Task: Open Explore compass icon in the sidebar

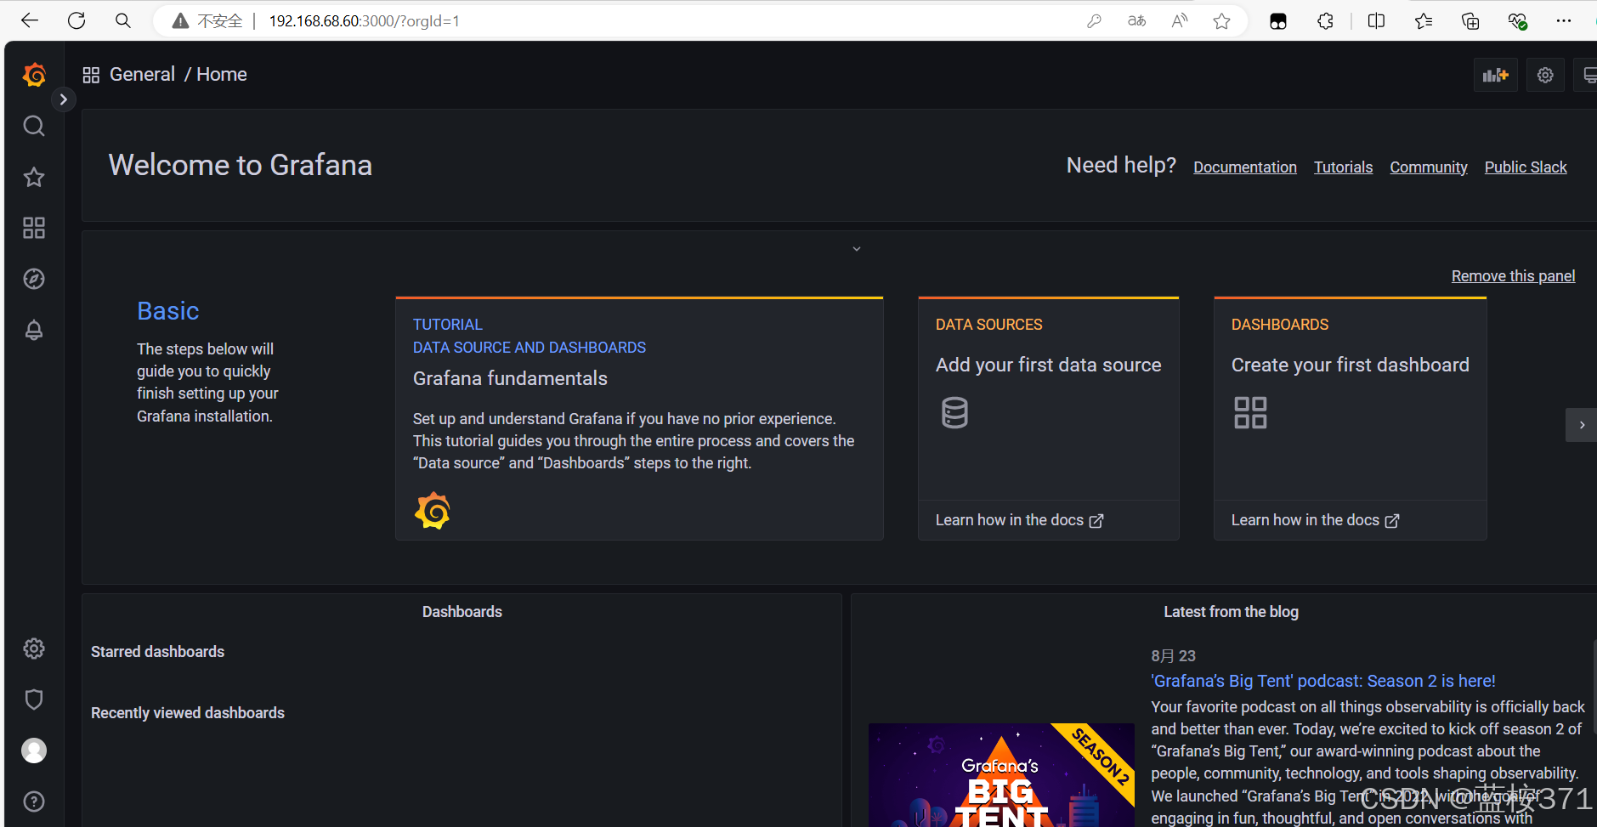Action: tap(34, 279)
